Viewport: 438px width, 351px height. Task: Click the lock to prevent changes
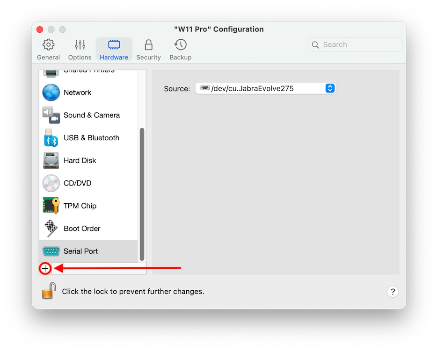coord(49,291)
